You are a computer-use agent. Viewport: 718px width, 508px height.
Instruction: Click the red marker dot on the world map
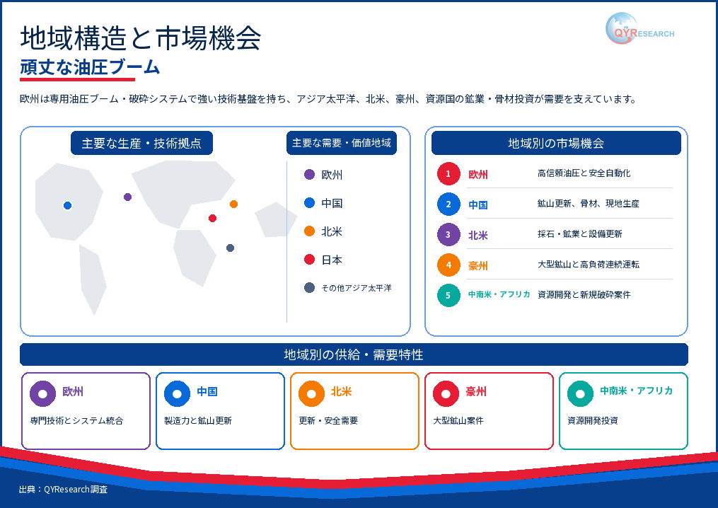212,218
